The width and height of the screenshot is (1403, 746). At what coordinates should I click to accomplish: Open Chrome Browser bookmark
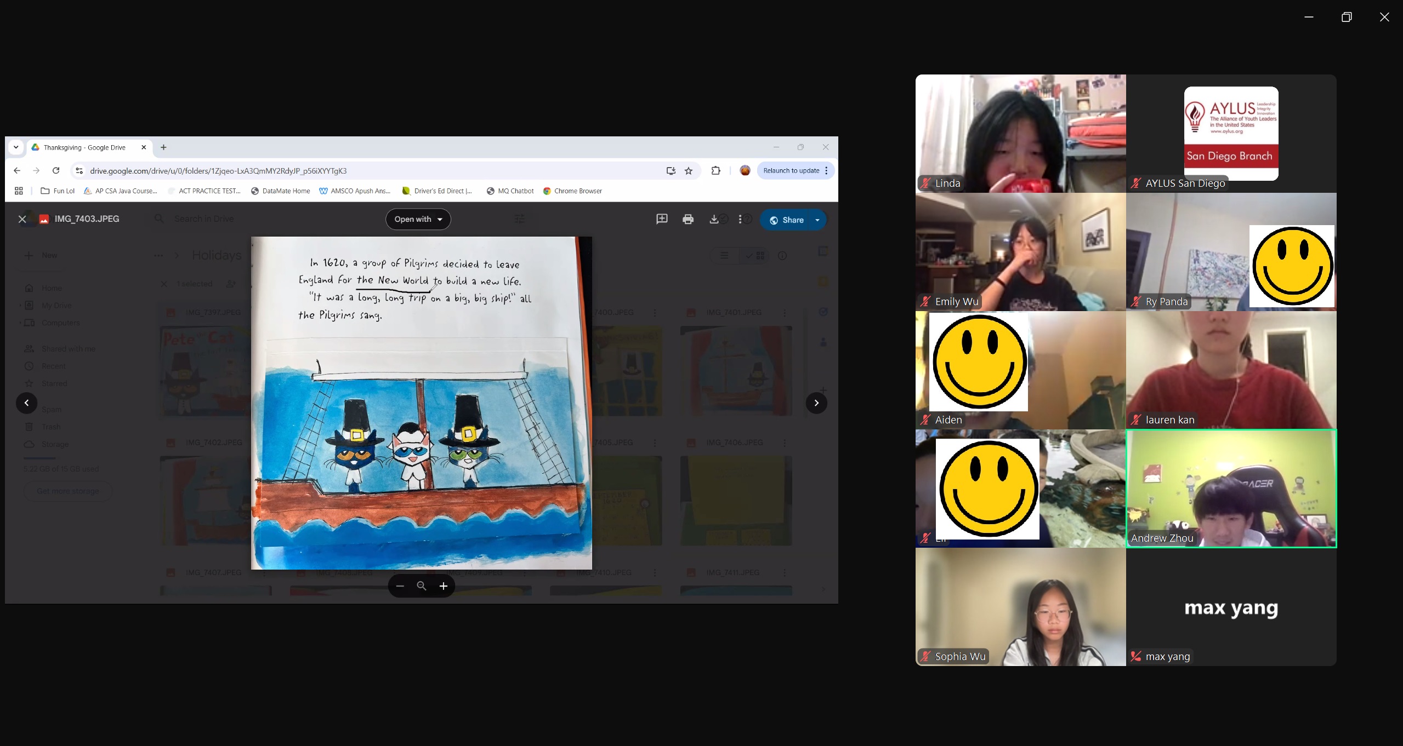point(573,191)
